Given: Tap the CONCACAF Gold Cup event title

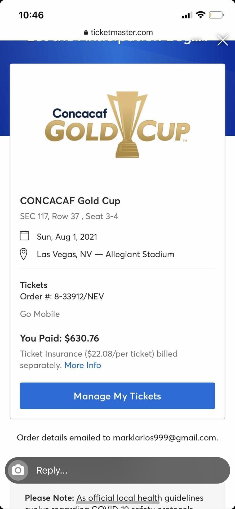Looking at the screenshot, I should click(x=70, y=201).
